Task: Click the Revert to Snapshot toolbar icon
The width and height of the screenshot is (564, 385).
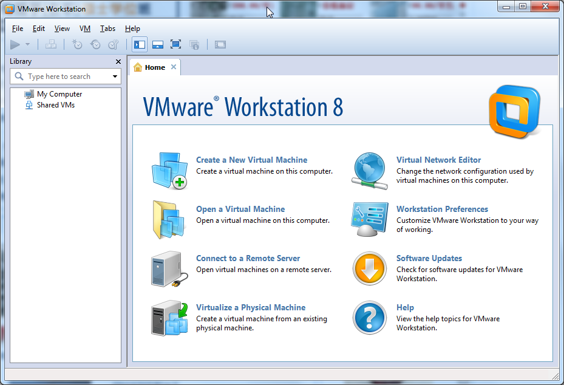Action: 95,44
